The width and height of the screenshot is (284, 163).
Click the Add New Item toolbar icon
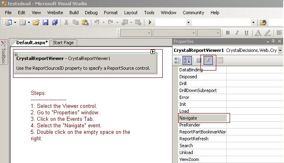coord(22,22)
